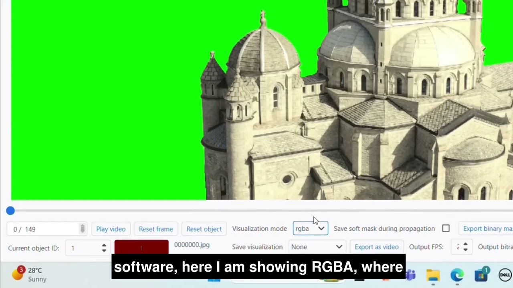Click the Play video button
Image resolution: width=513 pixels, height=288 pixels.
coord(111,229)
